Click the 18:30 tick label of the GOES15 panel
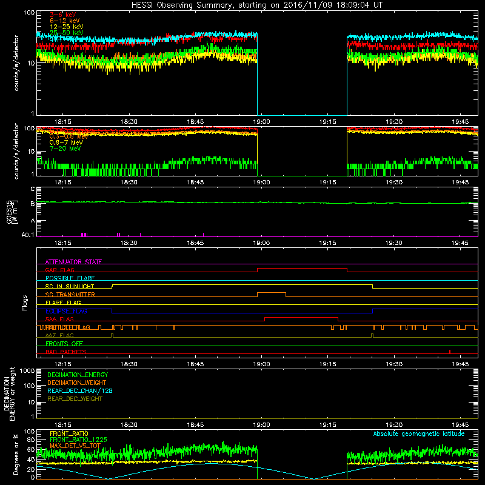 129,243
